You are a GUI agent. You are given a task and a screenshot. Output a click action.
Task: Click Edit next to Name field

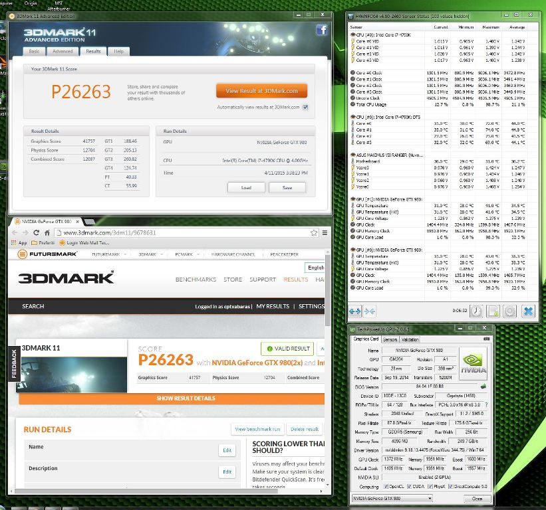pyautogui.click(x=227, y=450)
